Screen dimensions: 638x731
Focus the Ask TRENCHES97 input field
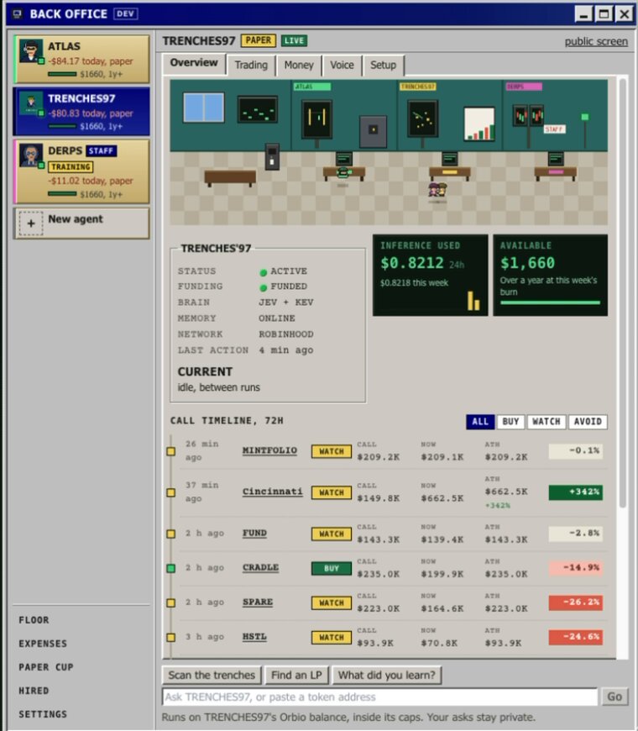point(379,697)
